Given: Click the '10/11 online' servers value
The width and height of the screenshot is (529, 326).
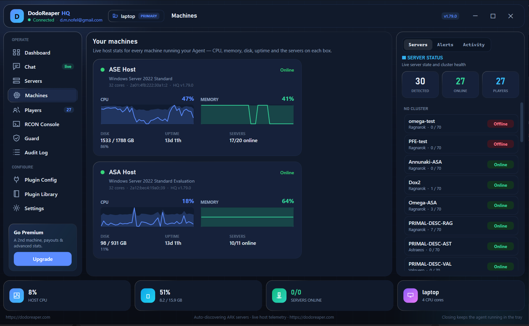Looking at the screenshot, I should tap(243, 243).
